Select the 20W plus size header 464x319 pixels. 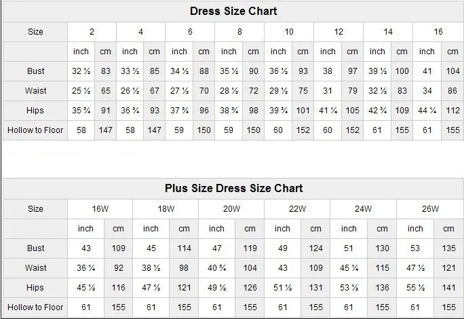pos(232,209)
